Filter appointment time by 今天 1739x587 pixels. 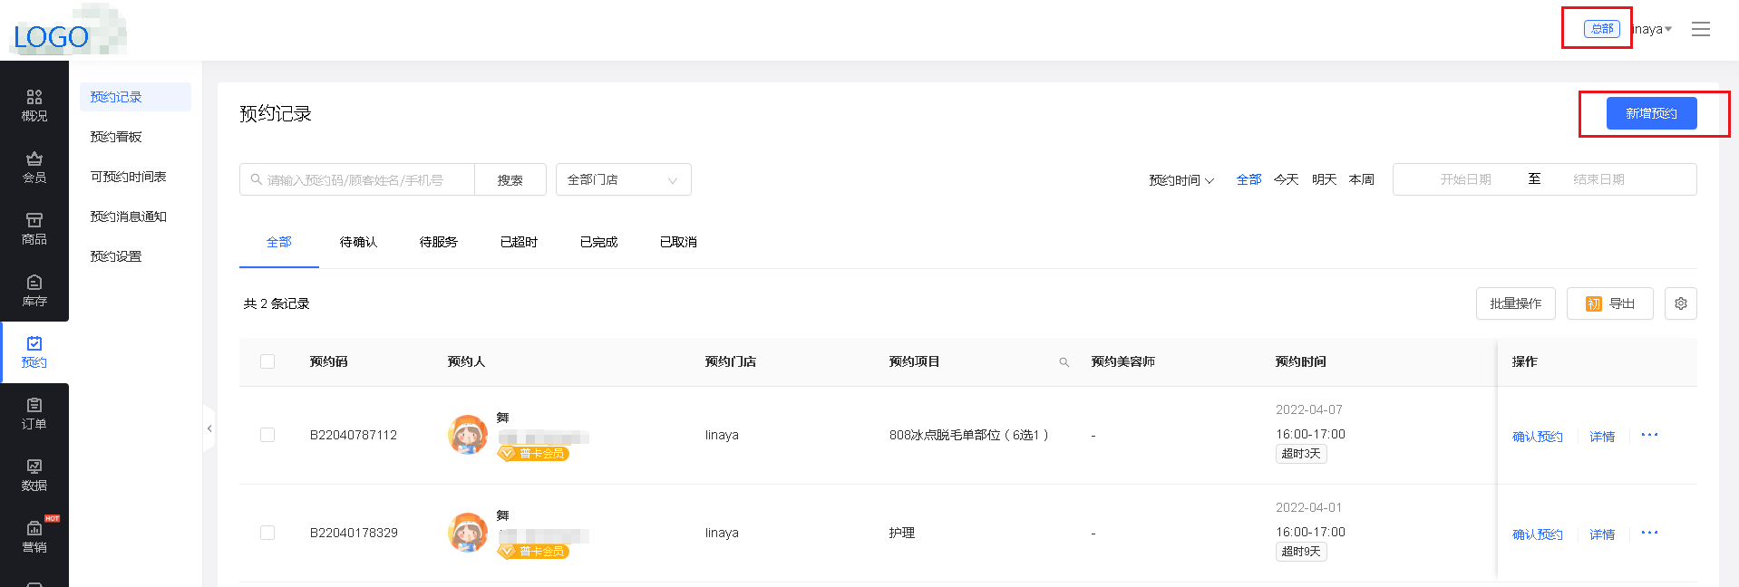click(x=1287, y=179)
